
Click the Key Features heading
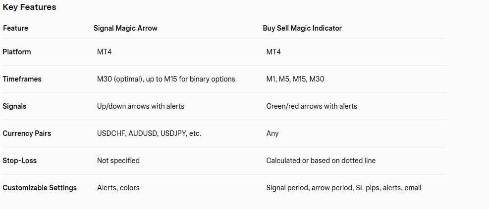29,7
